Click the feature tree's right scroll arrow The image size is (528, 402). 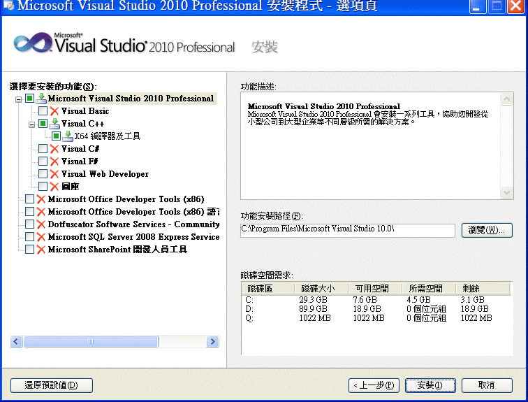(x=212, y=342)
